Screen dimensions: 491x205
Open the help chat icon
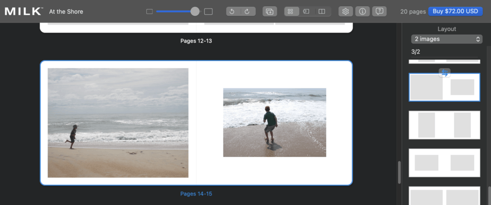[x=379, y=12]
